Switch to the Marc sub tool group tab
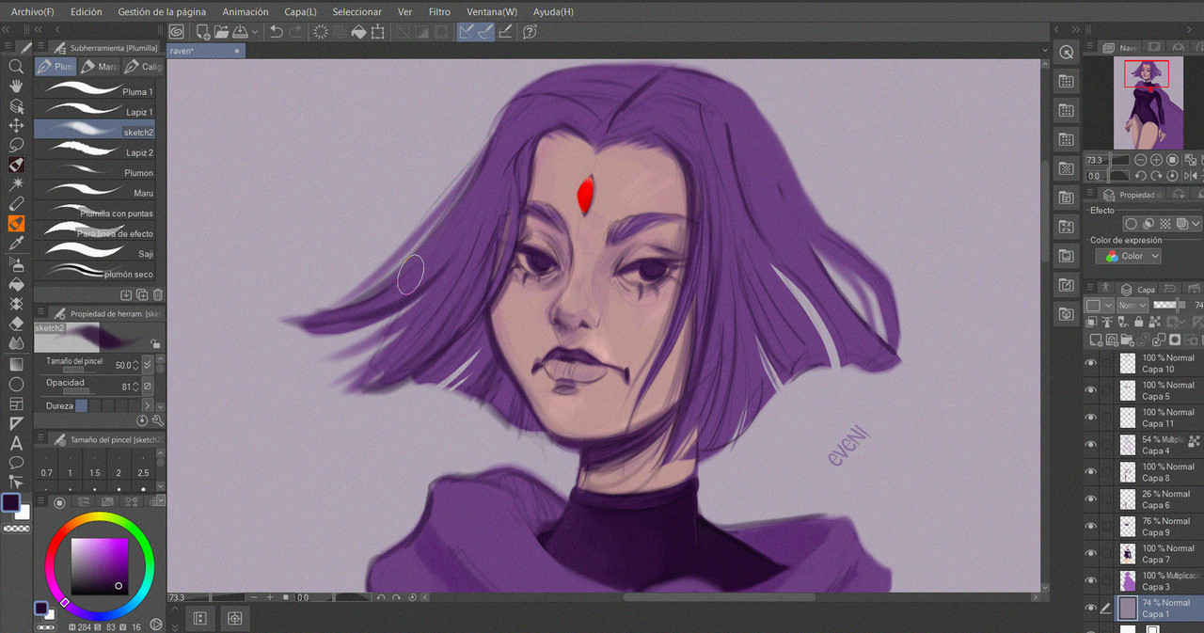 pyautogui.click(x=99, y=67)
